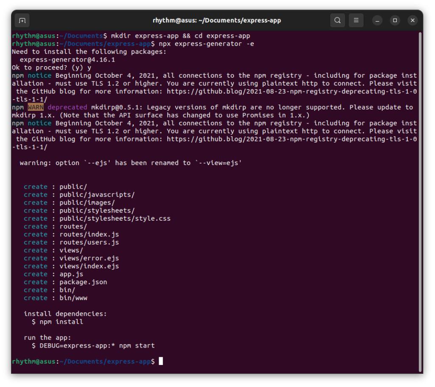Click the 'public/stylesheets/style.css' path

[115, 219]
